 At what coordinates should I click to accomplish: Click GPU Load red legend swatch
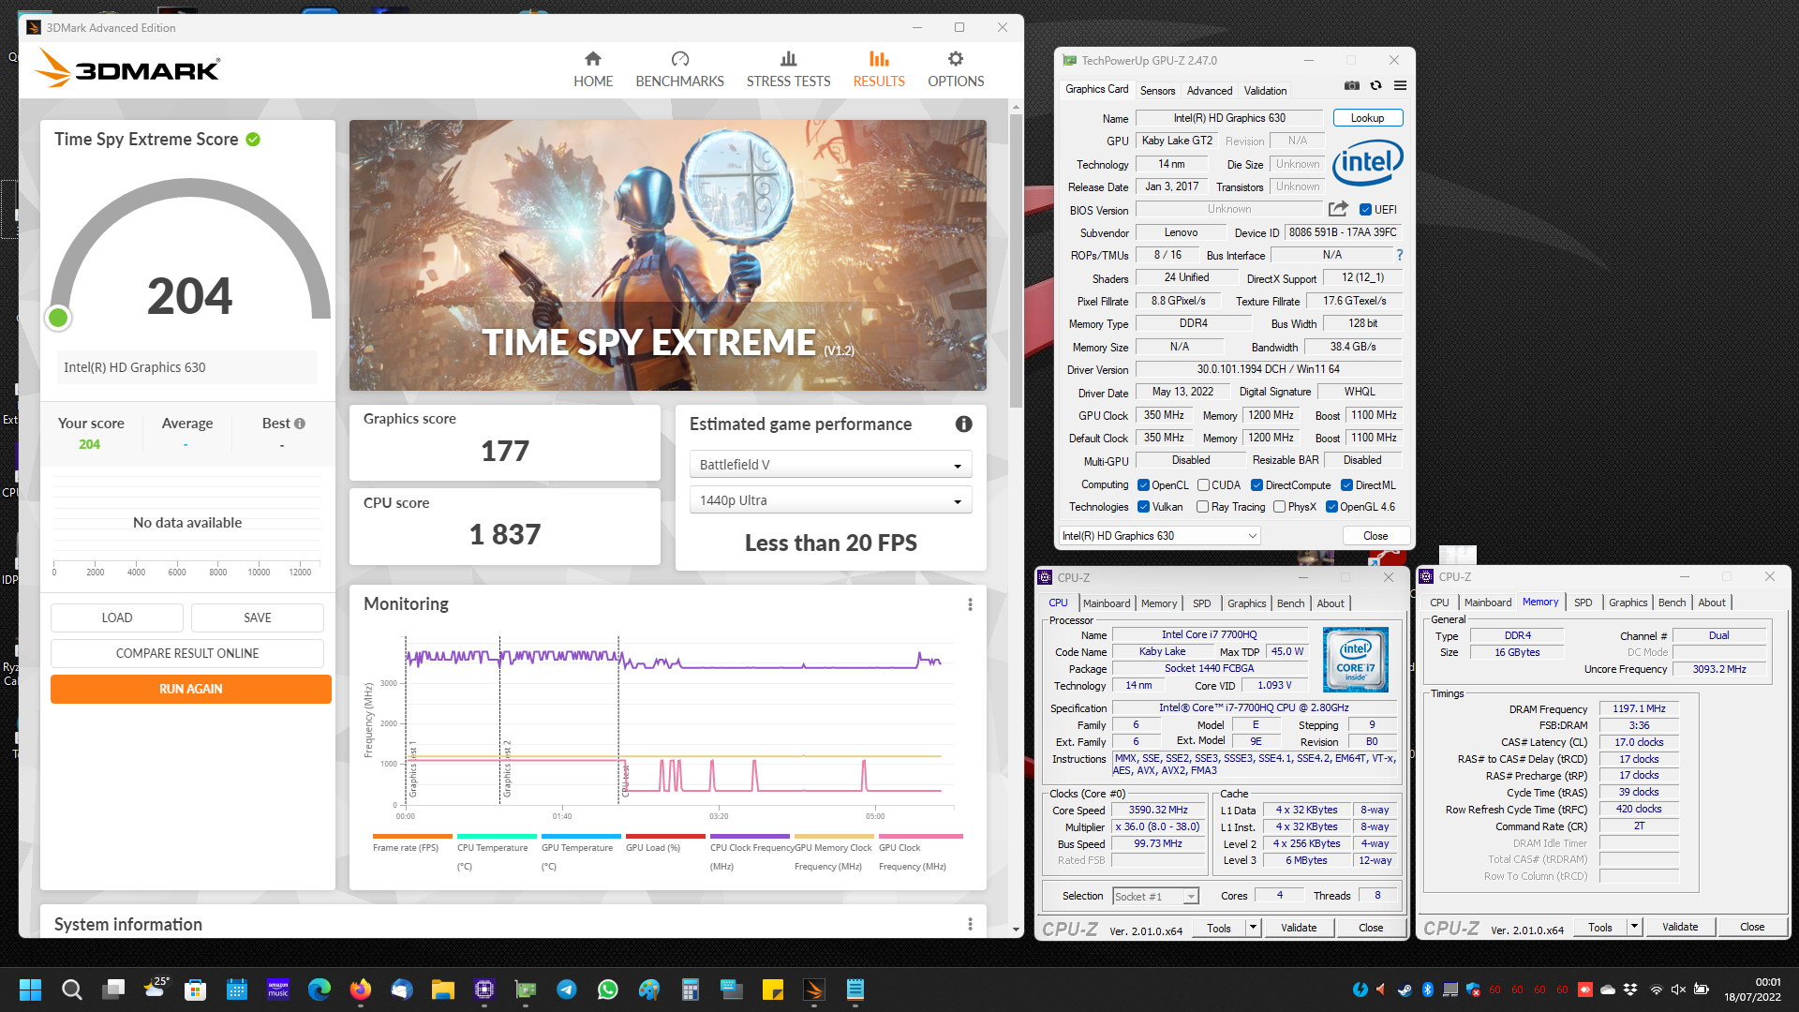[x=665, y=836]
